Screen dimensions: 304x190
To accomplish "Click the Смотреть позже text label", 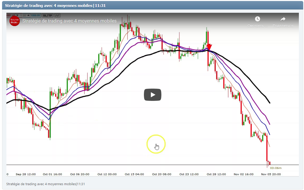I will click(258, 26).
